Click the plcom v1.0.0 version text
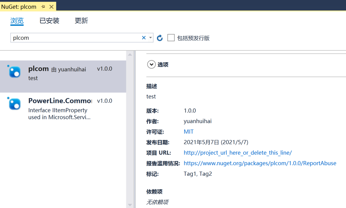Viewport: 346px width, 208px height. [x=104, y=69]
